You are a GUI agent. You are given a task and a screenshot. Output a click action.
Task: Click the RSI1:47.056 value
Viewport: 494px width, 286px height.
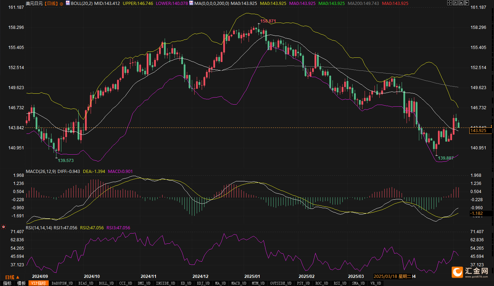66,228
